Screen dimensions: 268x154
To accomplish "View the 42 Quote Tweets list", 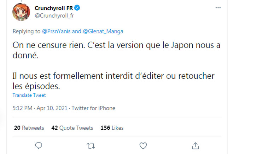I will point(72,128).
